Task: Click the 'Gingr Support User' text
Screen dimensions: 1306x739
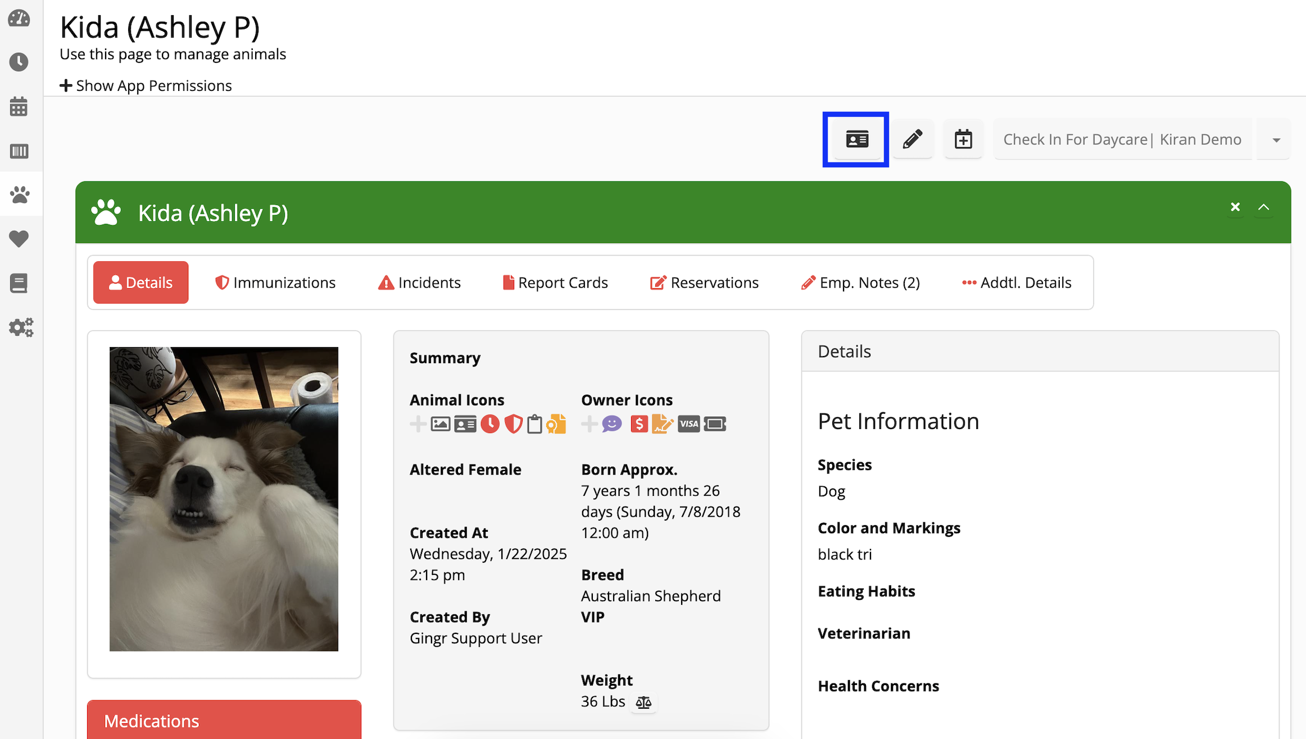Action: pos(475,638)
